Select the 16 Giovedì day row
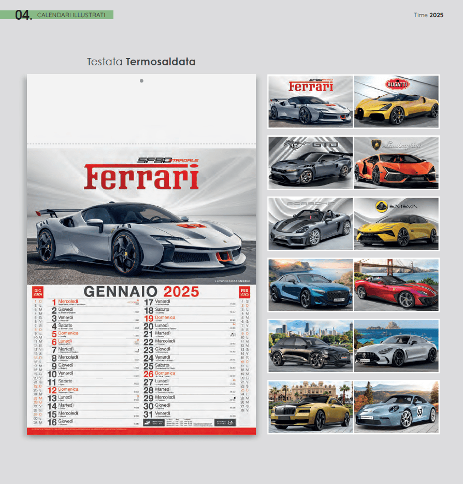This screenshot has height=484, width=463. (93, 422)
